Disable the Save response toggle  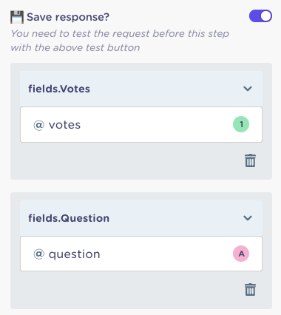click(x=260, y=16)
